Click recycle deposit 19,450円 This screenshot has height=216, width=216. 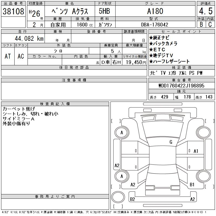(136, 62)
